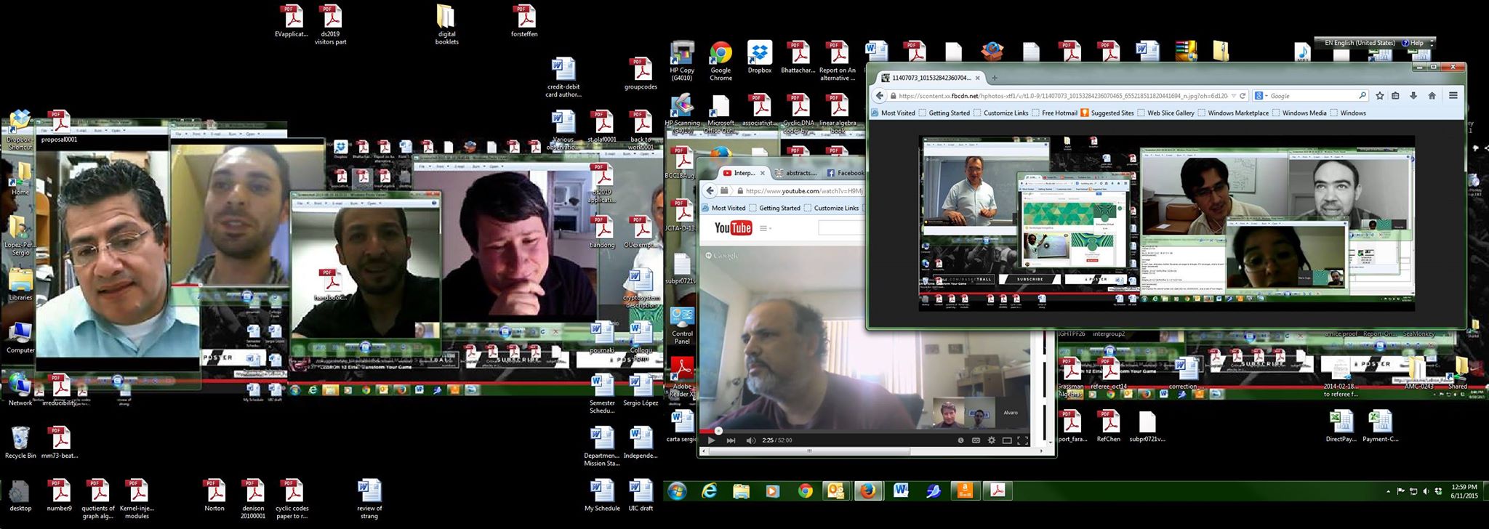
Task: Open HP Copy (G4010) desktop shortcut
Action: coord(681,61)
